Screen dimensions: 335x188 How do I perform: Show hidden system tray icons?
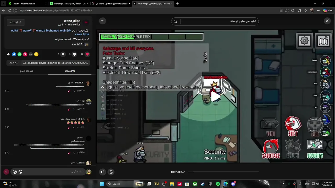click(x=283, y=184)
